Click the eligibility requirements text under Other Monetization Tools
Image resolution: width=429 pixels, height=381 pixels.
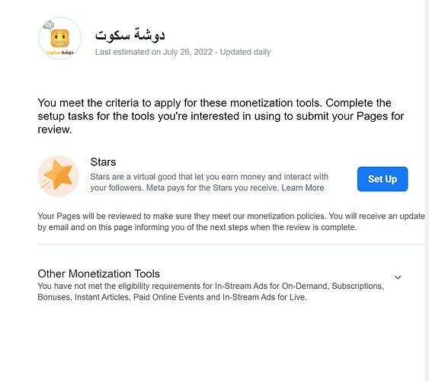210,292
